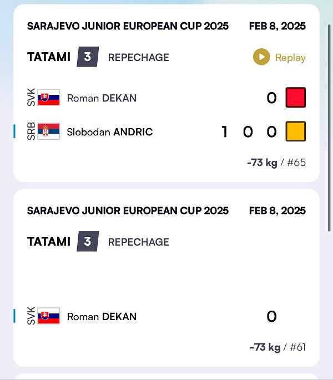
Task: Click ANDRIC's ippon score of 1
Action: click(225, 132)
